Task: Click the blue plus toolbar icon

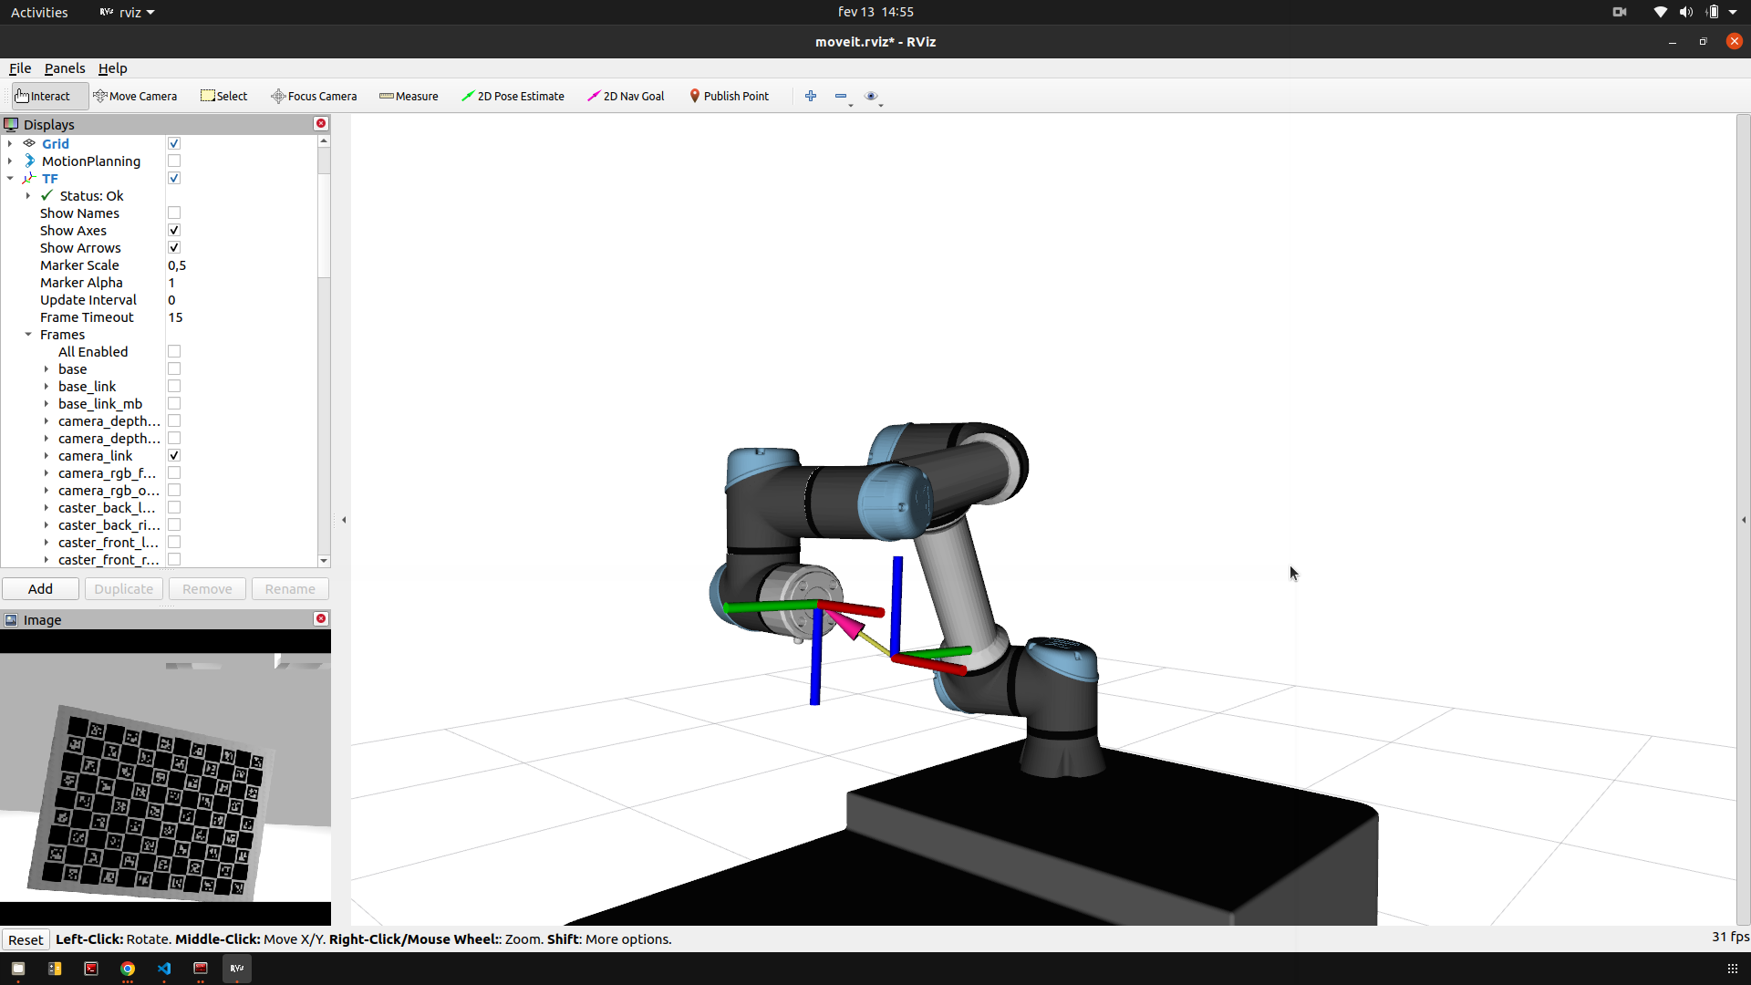Action: tap(811, 96)
